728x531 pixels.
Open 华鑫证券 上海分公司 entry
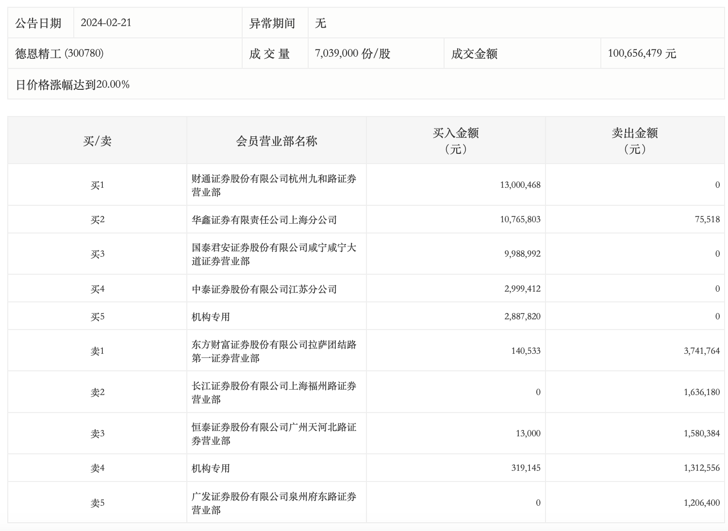pyautogui.click(x=264, y=219)
